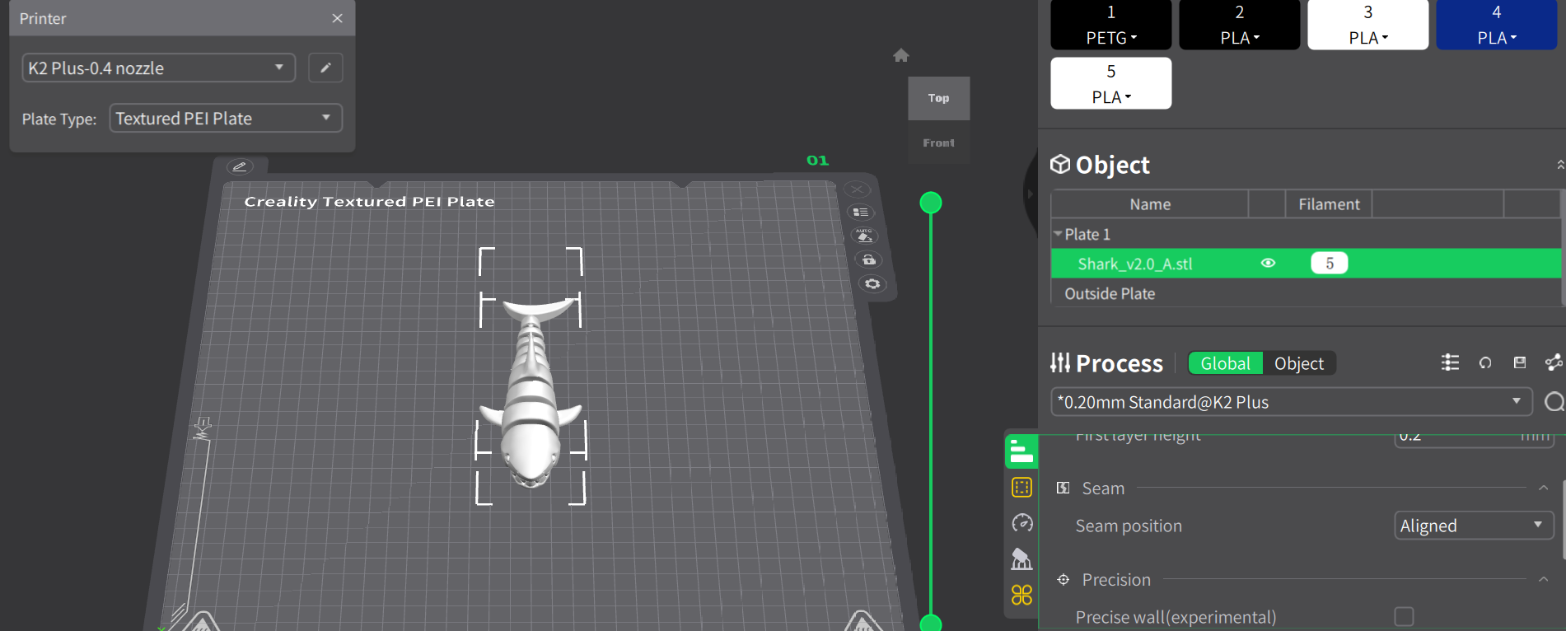Click the home view icon
The image size is (1566, 631).
[x=900, y=55]
